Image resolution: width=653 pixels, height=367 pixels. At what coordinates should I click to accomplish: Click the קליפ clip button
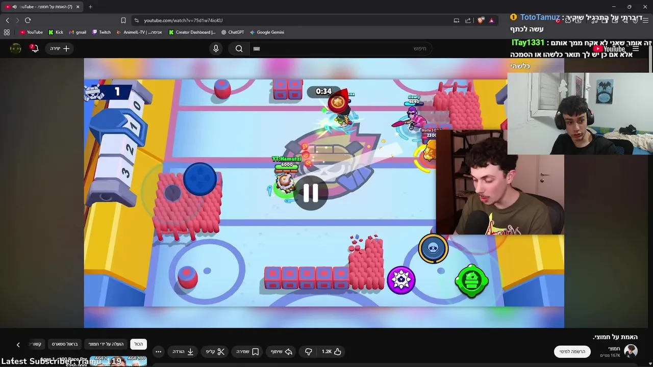coord(215,352)
